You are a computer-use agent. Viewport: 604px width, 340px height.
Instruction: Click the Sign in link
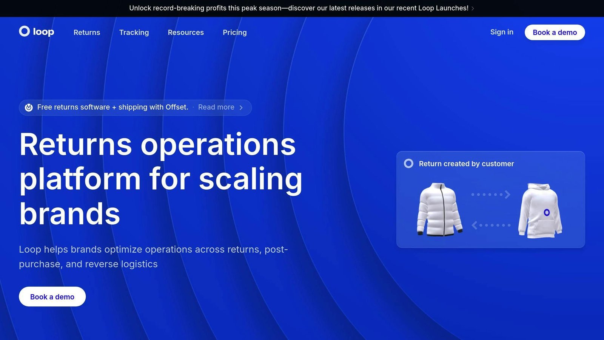502,32
